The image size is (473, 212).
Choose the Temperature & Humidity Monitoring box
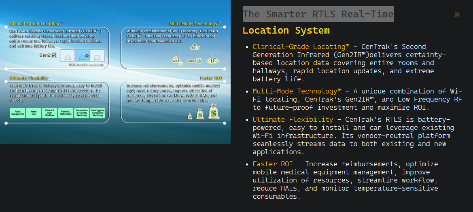click(81, 113)
